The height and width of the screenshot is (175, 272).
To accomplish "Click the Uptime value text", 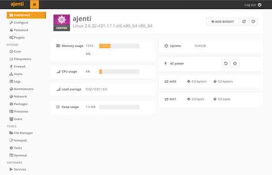I will pos(200,46).
